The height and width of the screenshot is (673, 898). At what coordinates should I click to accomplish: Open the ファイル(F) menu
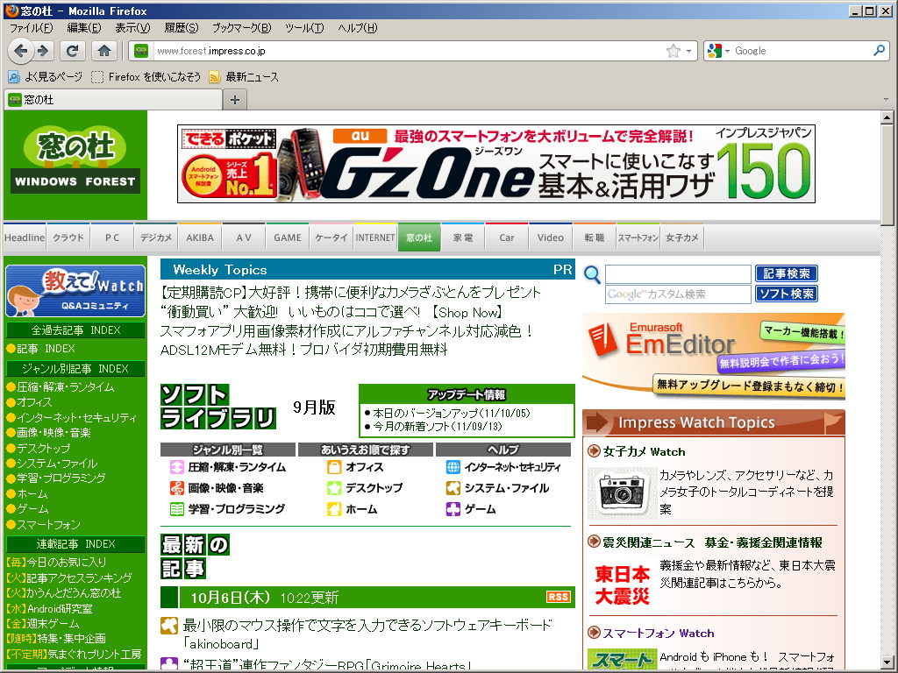[x=31, y=27]
